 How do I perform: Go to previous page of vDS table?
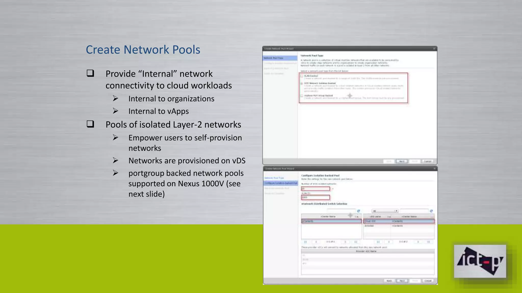(389, 242)
